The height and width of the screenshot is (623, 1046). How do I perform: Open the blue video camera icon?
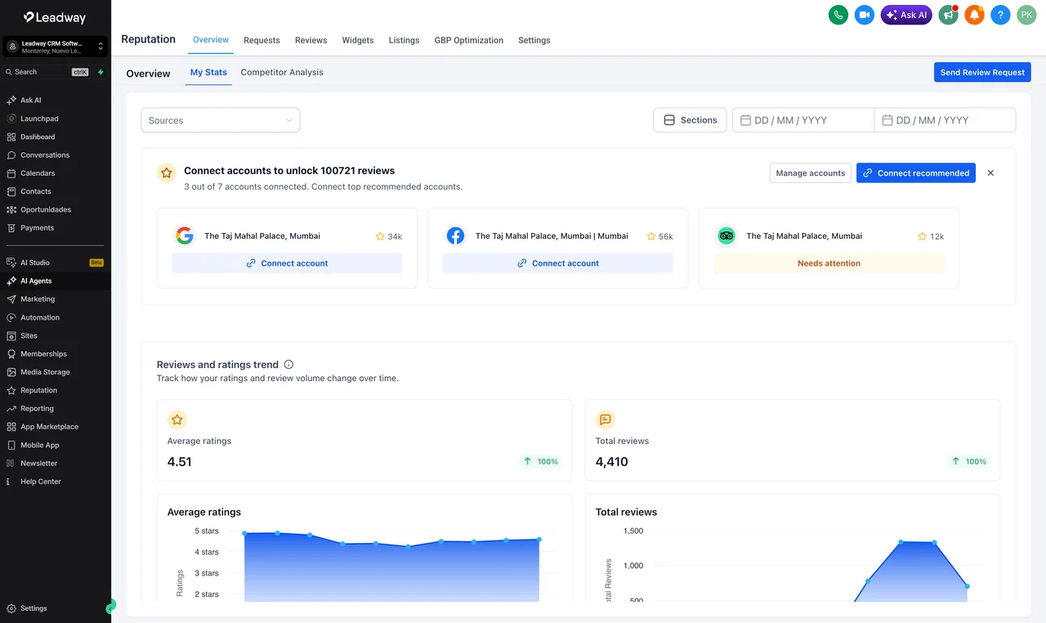[865, 15]
